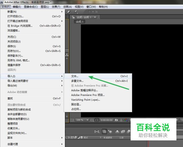Click the adjustment layer column header icon
The width and height of the screenshot is (183, 147).
[x=79, y=138]
